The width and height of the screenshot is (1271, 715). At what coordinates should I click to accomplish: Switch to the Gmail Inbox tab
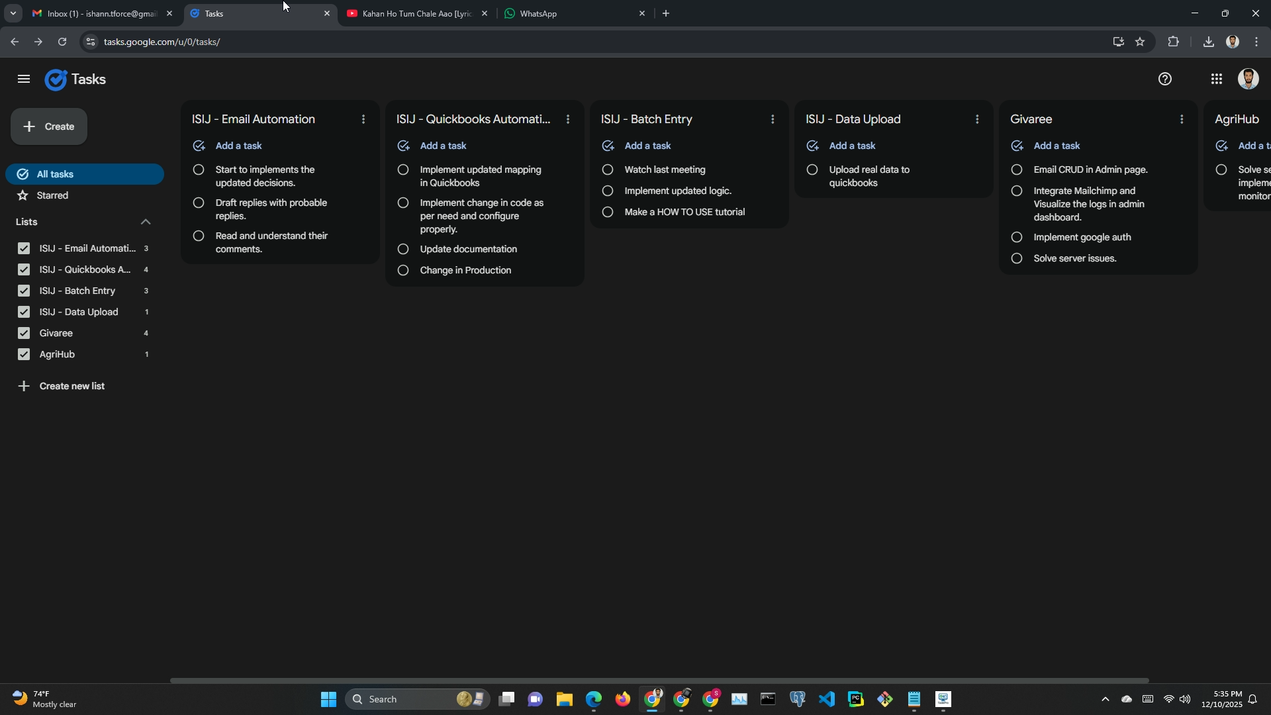99,13
